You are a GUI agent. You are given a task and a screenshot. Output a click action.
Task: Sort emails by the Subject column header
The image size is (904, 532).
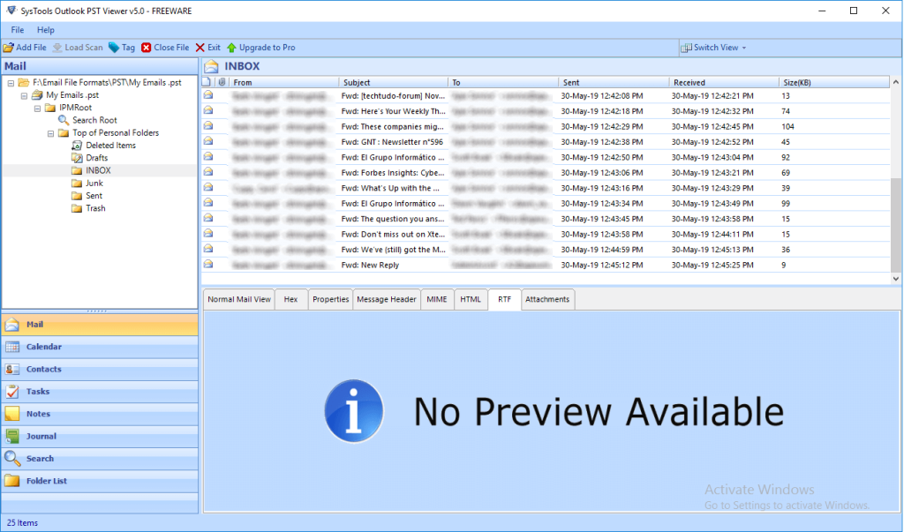pyautogui.click(x=393, y=82)
